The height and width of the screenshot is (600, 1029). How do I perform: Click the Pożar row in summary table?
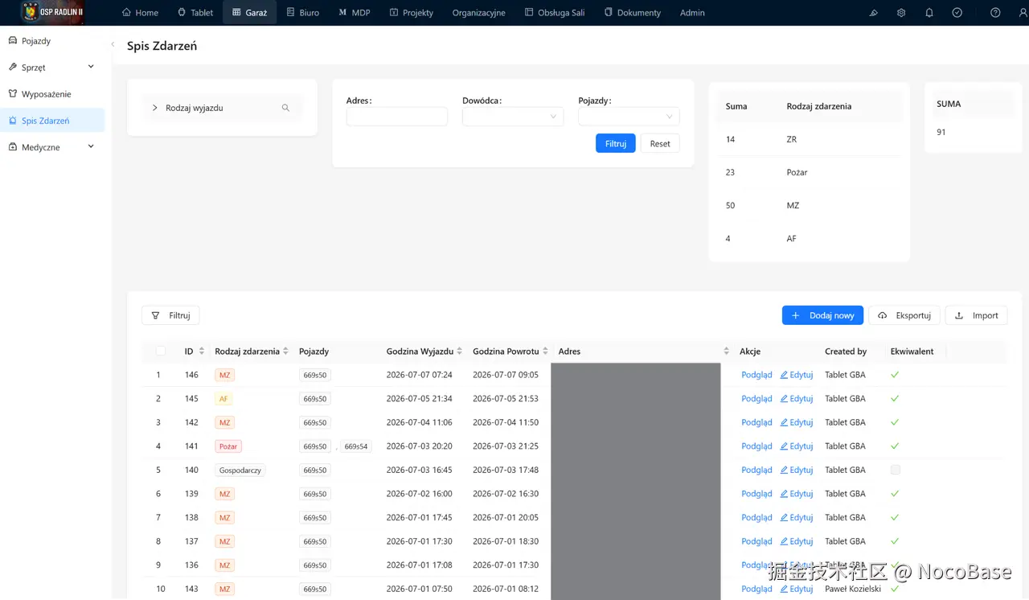coord(809,172)
